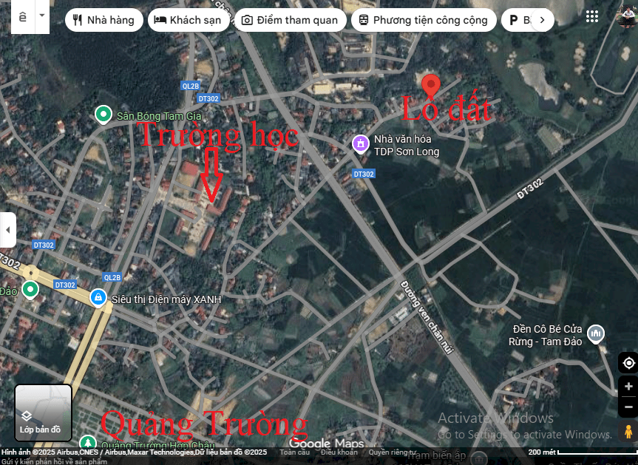Image resolution: width=638 pixels, height=465 pixels.
Task: Expand the collapsed side panel arrow
Action: click(7, 231)
